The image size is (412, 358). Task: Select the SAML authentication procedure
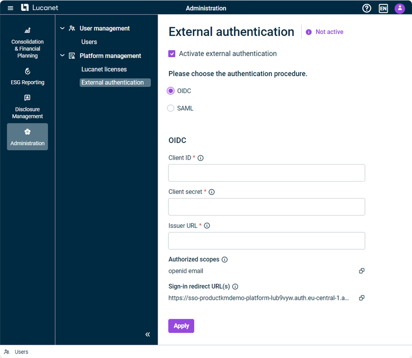(x=170, y=108)
